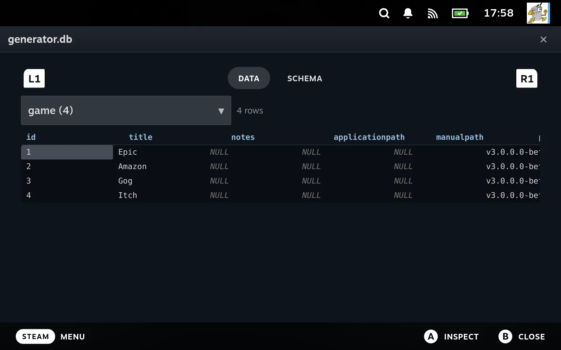
Task: Click the manualpath NULL cell in Itch row
Action: [x=435, y=195]
